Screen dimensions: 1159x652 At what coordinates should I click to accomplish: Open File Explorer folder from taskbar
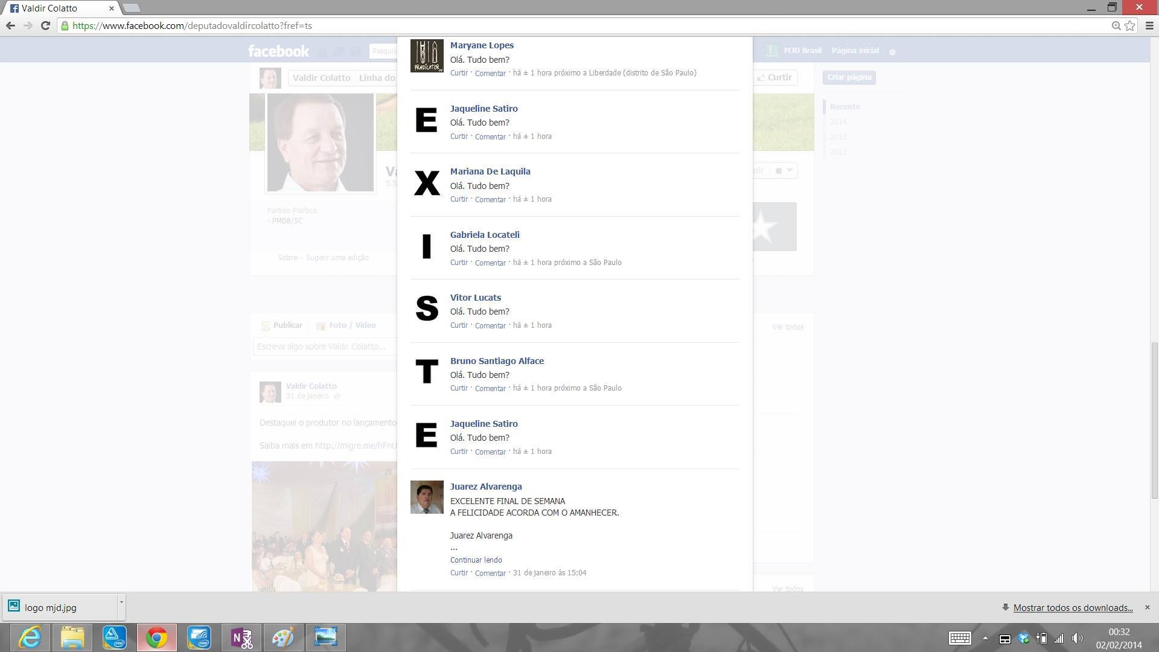pyautogui.click(x=72, y=638)
